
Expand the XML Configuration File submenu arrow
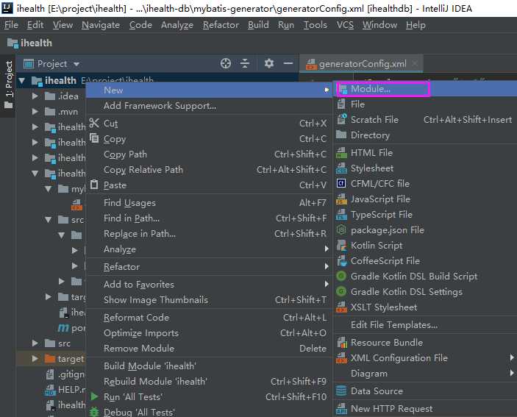(512, 357)
